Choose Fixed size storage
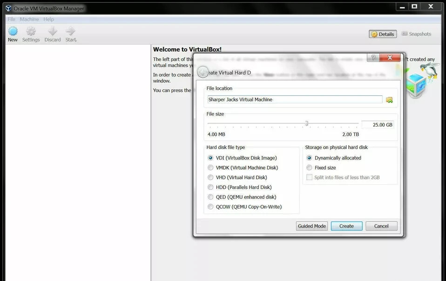 pos(309,167)
